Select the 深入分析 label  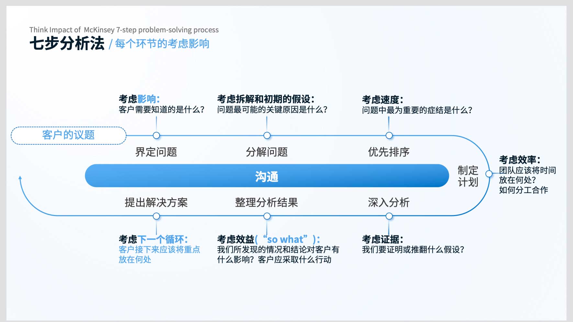pyautogui.click(x=389, y=202)
